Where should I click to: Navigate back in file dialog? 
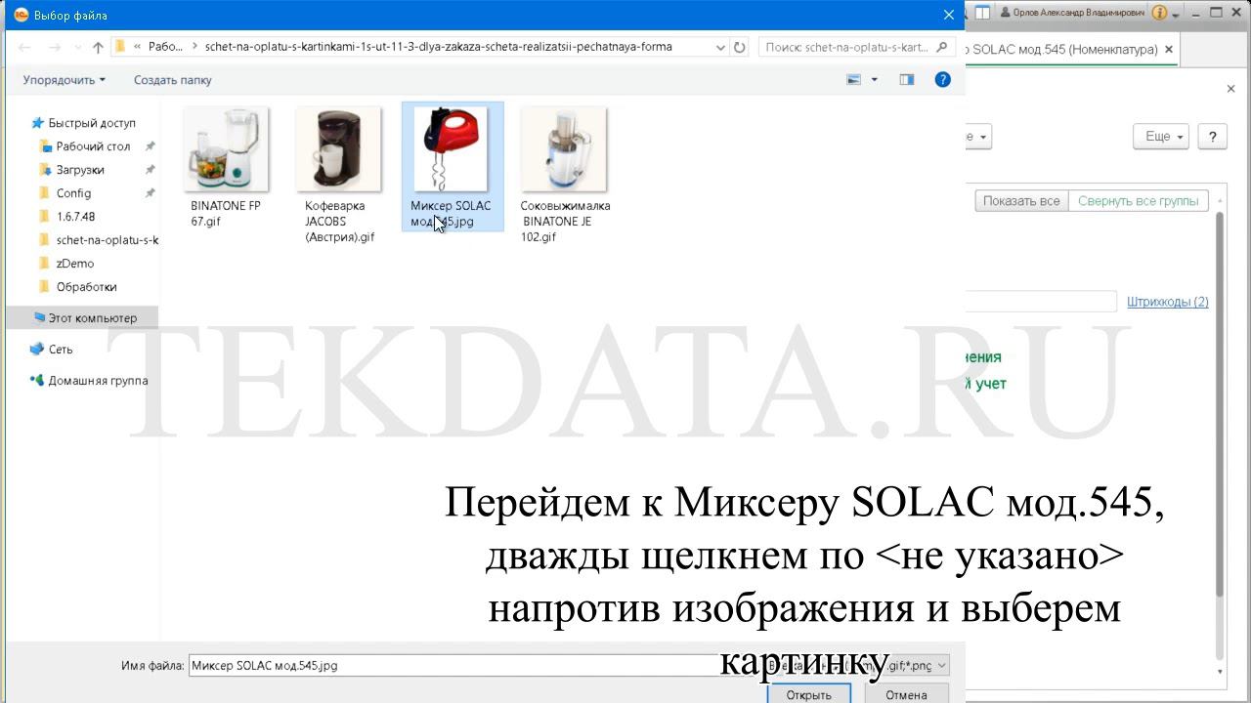click(24, 47)
